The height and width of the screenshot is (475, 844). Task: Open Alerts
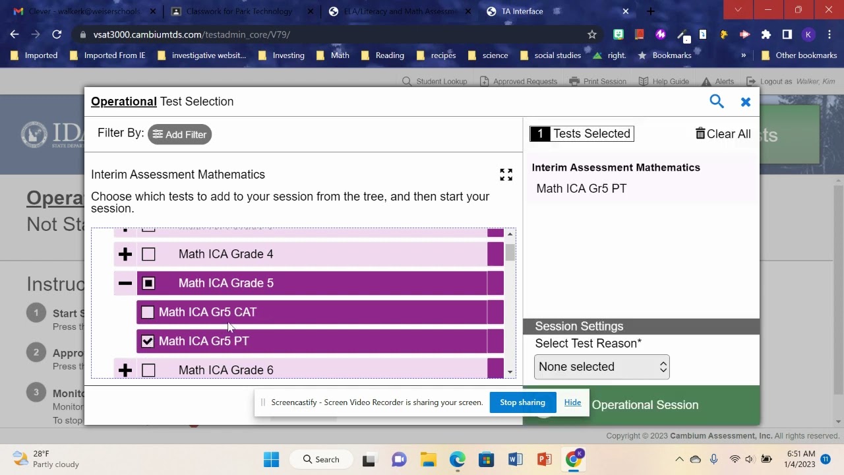click(717, 81)
